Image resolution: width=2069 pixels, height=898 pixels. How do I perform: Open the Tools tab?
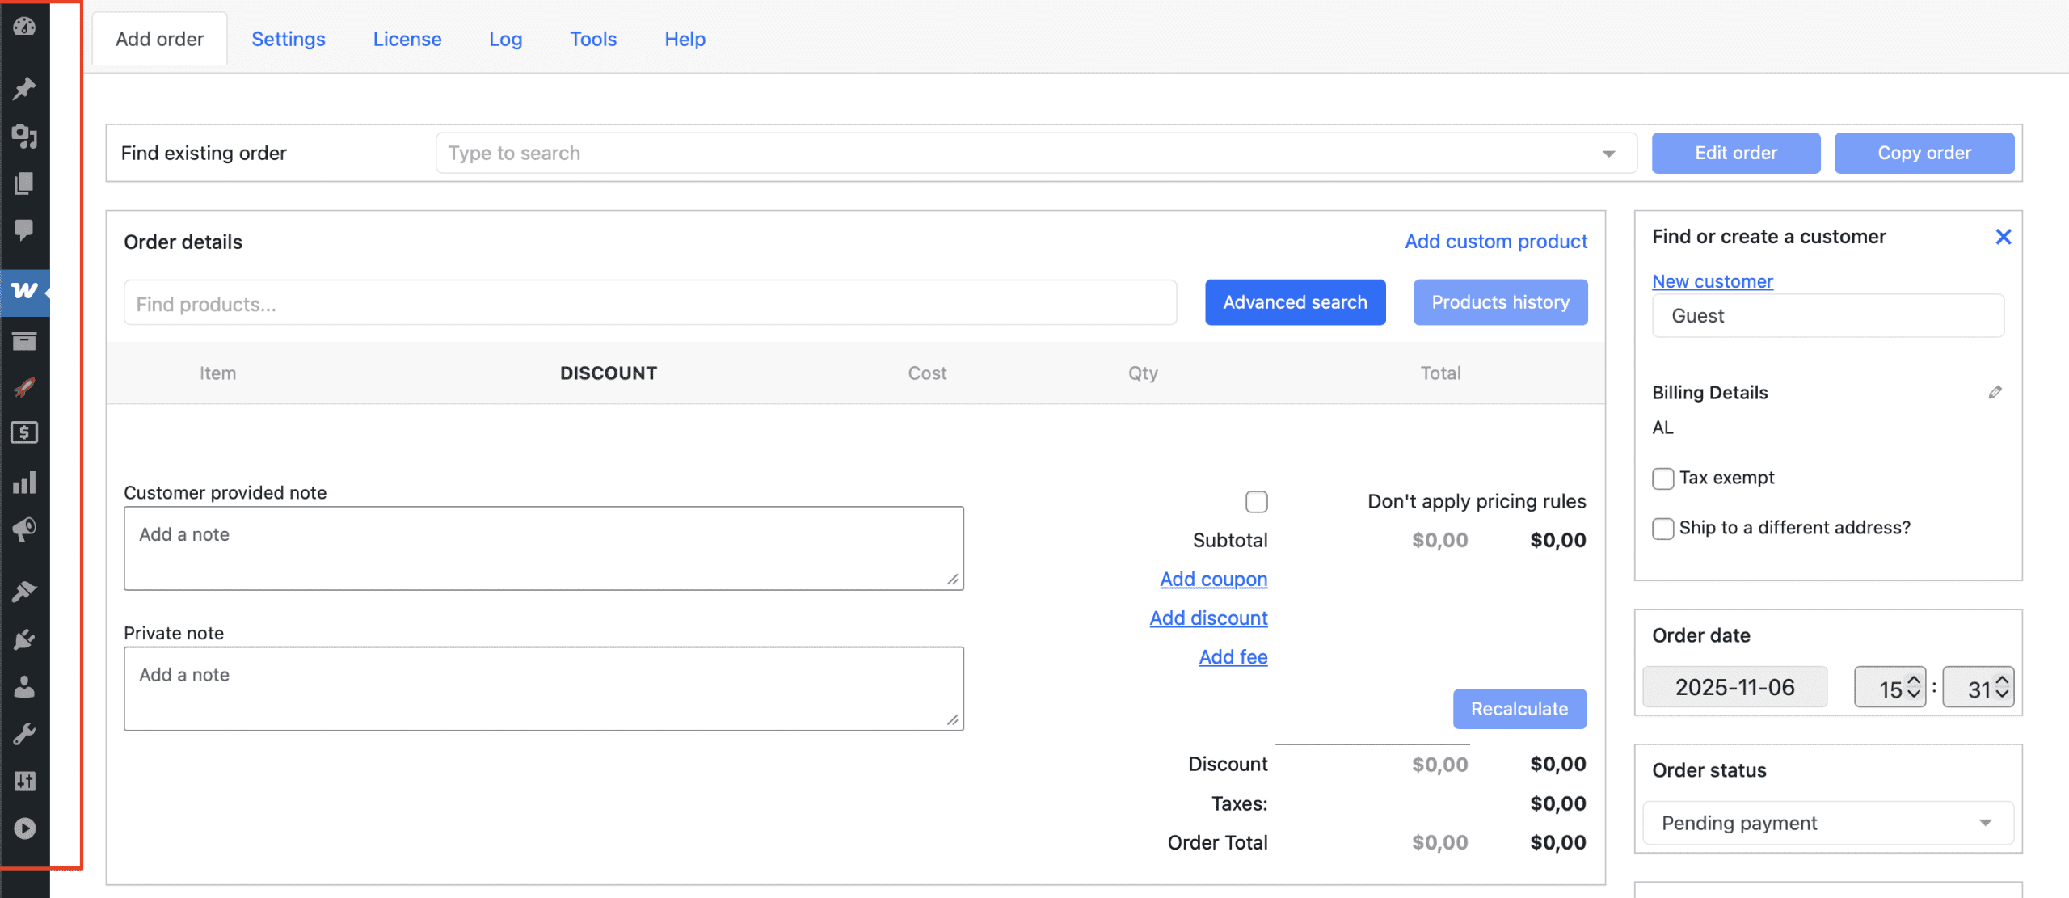(592, 39)
